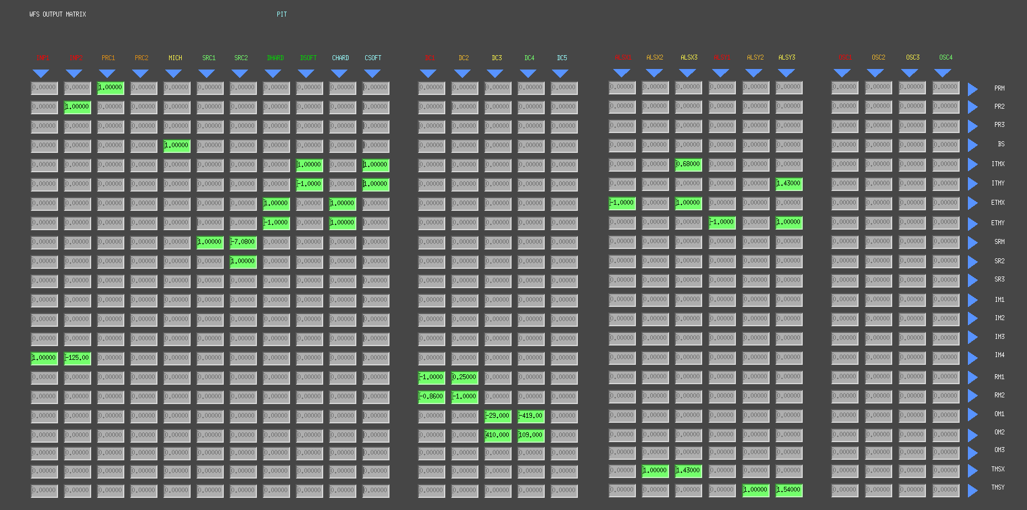Select the -125.00 field in the IM4 row
1027x510 pixels.
coord(77,358)
